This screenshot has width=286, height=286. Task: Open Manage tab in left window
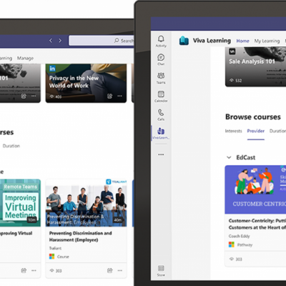[25, 58]
